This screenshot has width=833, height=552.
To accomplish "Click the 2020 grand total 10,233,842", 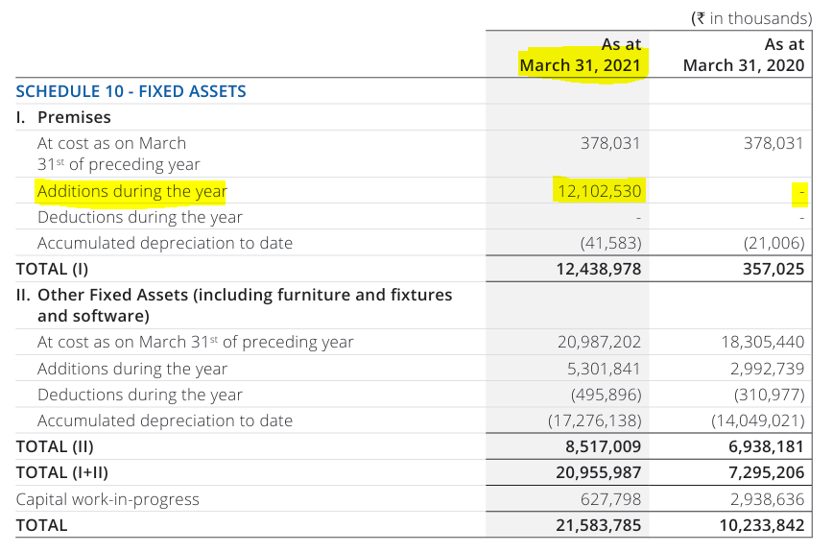I will 761,525.
